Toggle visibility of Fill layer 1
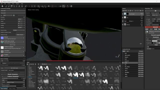The height and width of the screenshot is (90, 160). (x=123, y=21)
